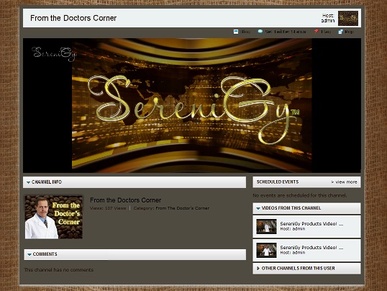Open the Blog link
The height and width of the screenshot is (291, 387).
tap(245, 32)
